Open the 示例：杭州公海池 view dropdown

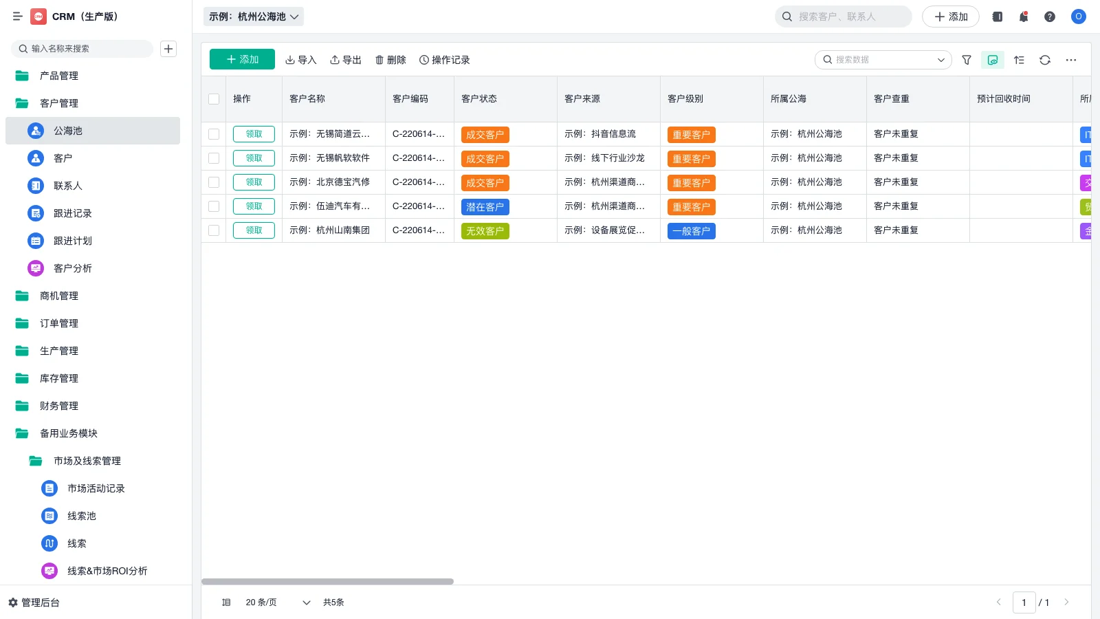253,17
